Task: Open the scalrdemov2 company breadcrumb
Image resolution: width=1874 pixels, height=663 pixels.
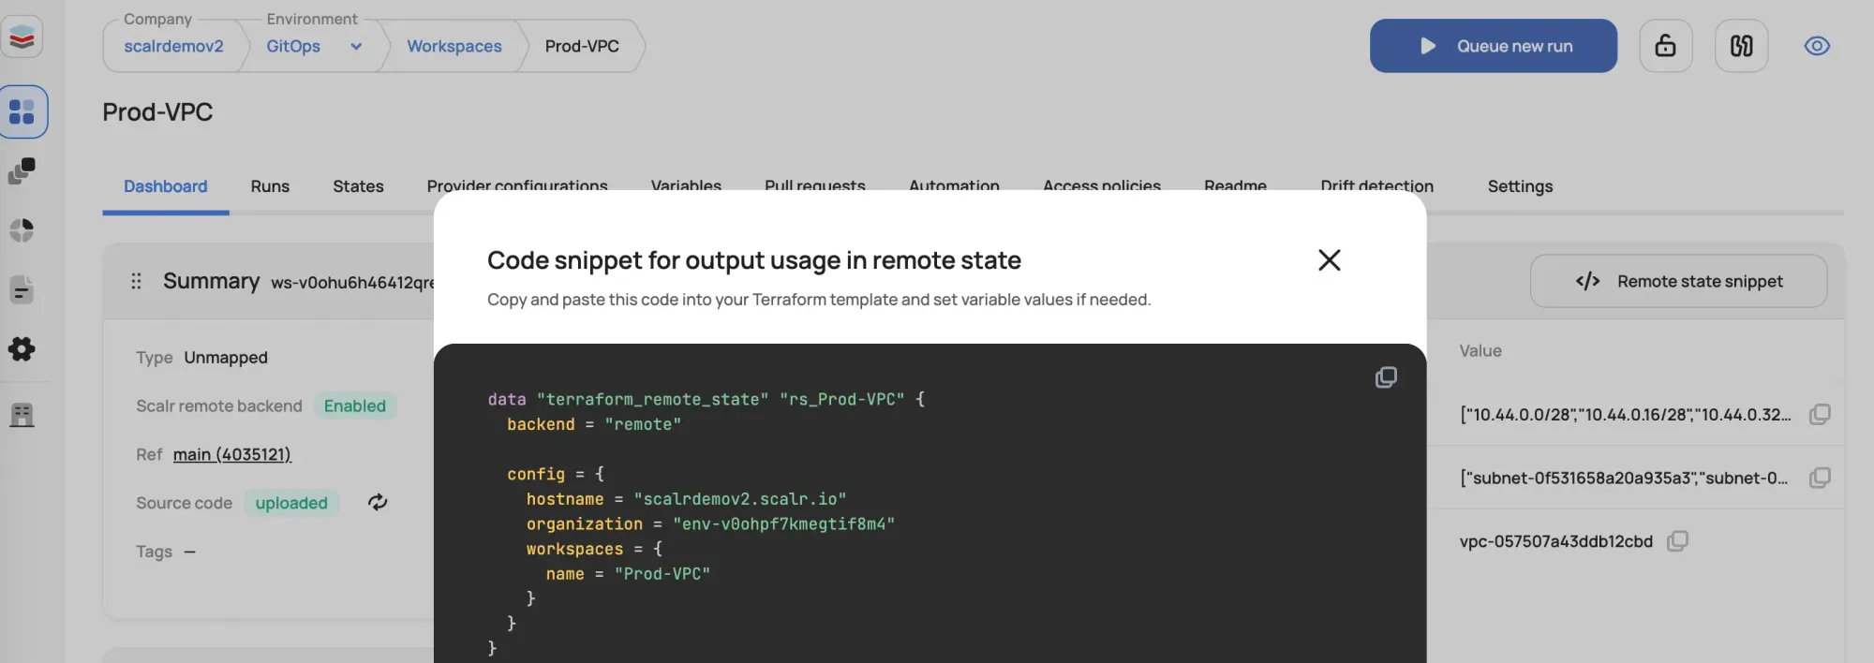Action: [x=173, y=46]
